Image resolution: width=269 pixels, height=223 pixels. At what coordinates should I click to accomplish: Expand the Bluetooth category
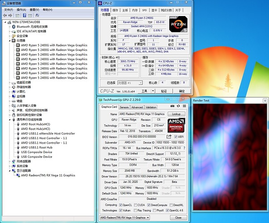(10, 27)
